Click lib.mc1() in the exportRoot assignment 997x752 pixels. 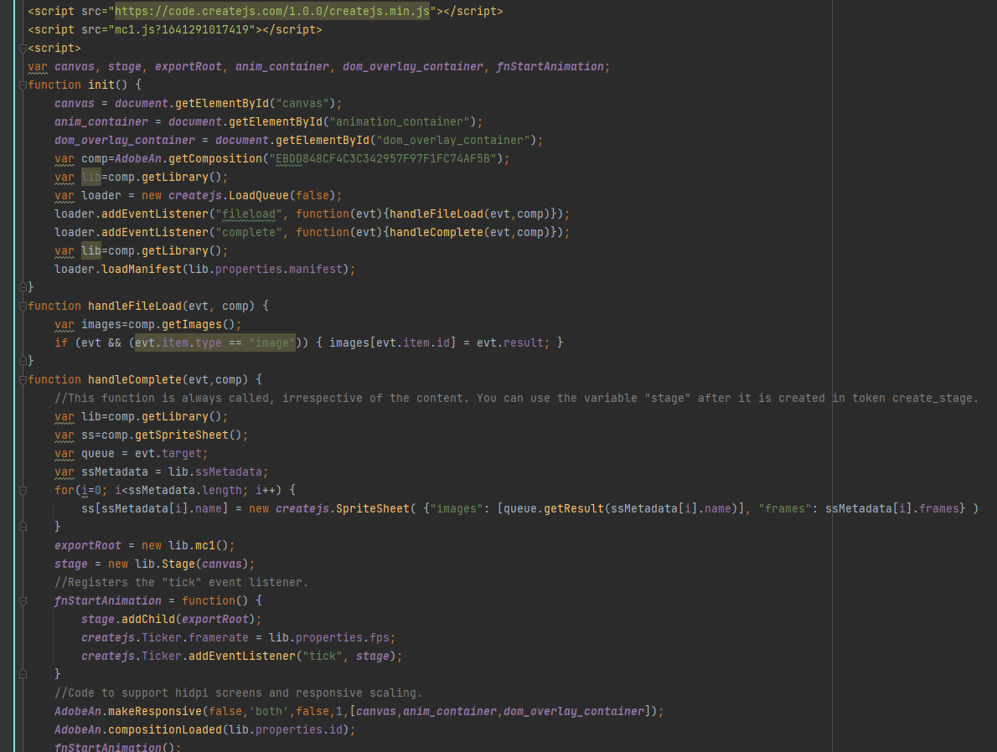point(199,546)
